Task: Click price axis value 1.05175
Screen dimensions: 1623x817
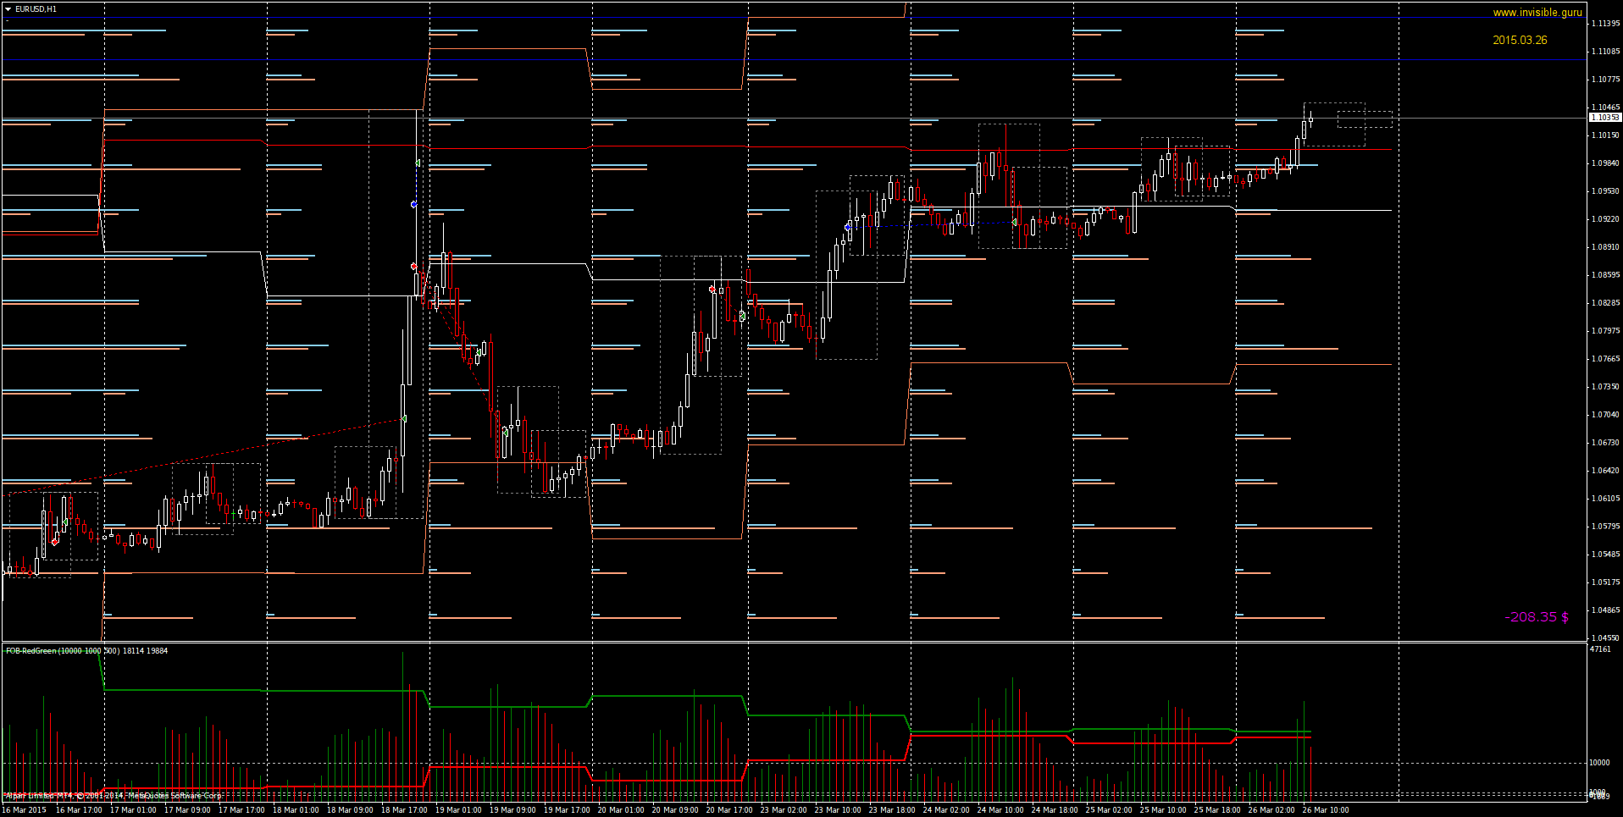Action: click(1605, 582)
